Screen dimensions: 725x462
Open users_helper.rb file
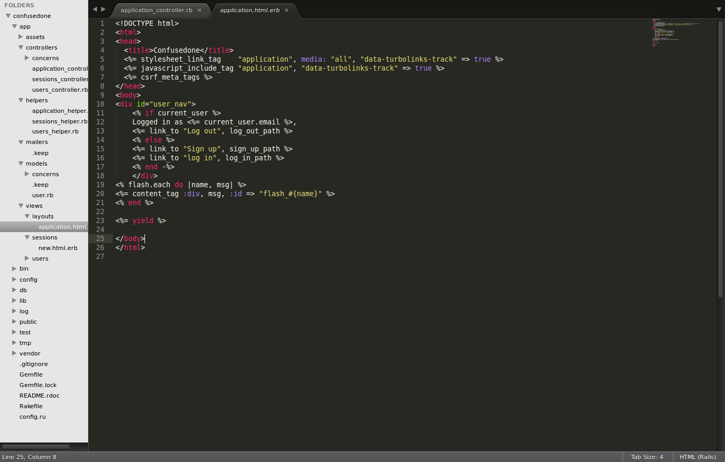(x=55, y=131)
